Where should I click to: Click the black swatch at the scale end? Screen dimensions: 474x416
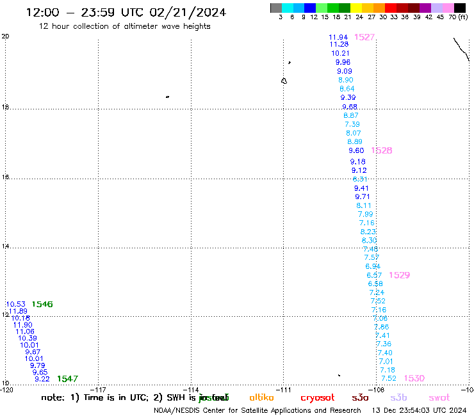[x=460, y=8]
